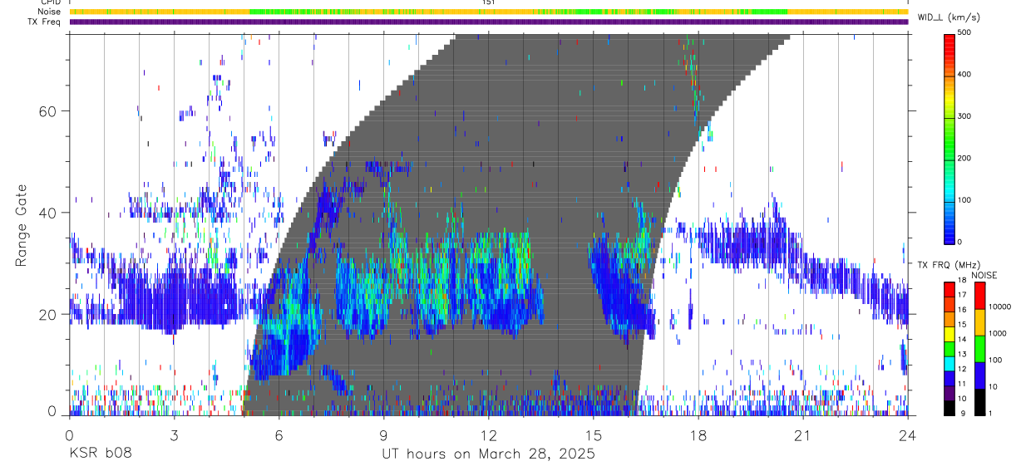The height and width of the screenshot is (471, 1021).
Task: Pick the red 17–18 MHz TX FRQ swatch
Action: pyautogui.click(x=949, y=289)
